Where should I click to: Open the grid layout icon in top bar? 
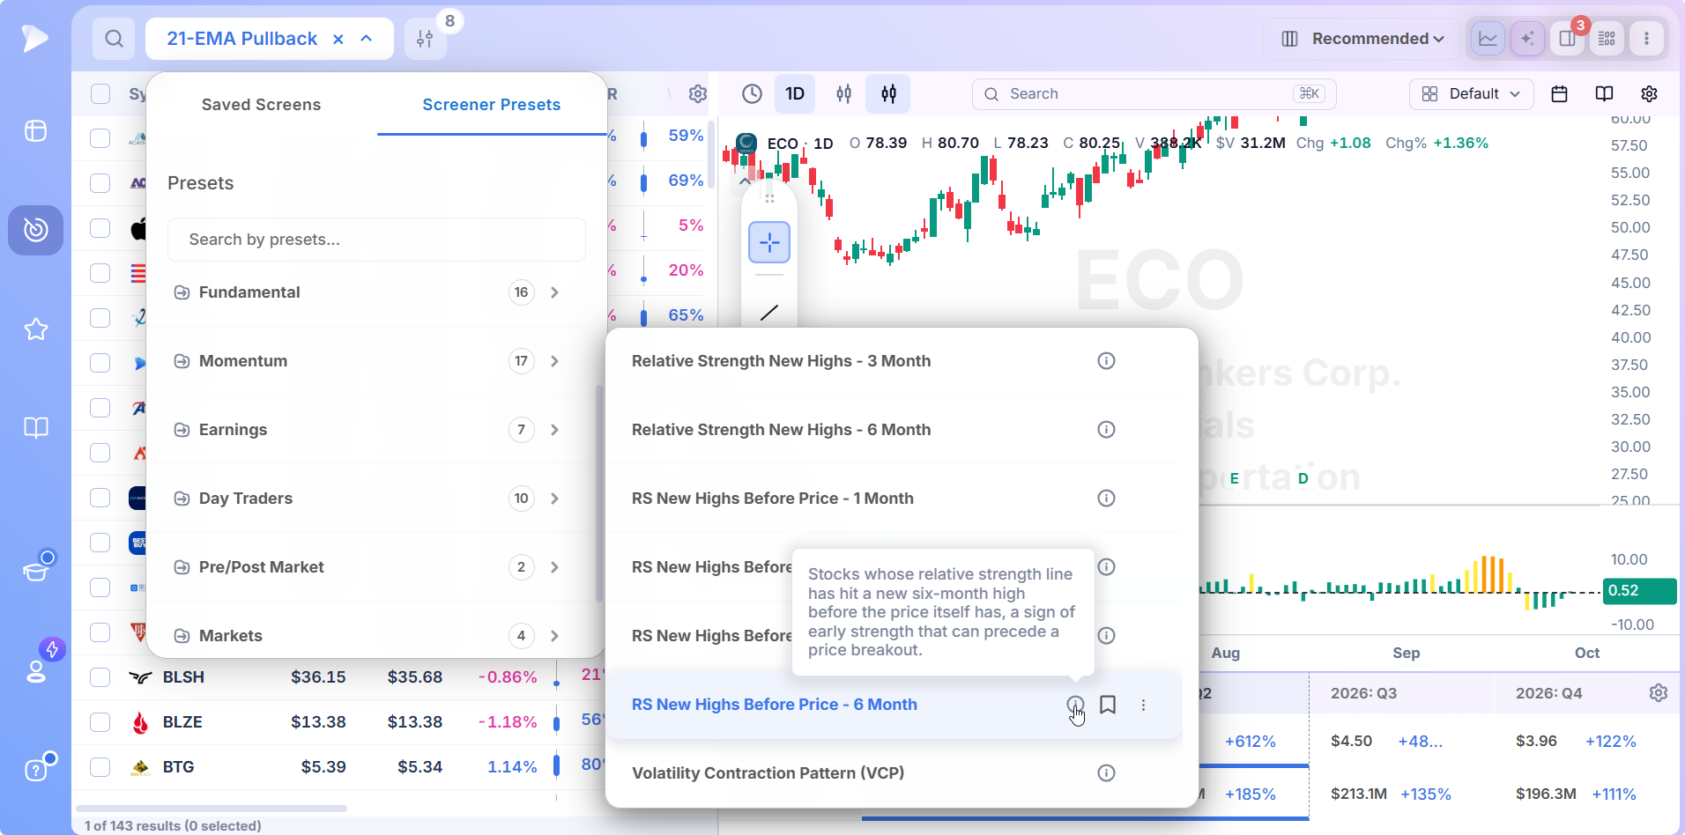pos(1607,39)
